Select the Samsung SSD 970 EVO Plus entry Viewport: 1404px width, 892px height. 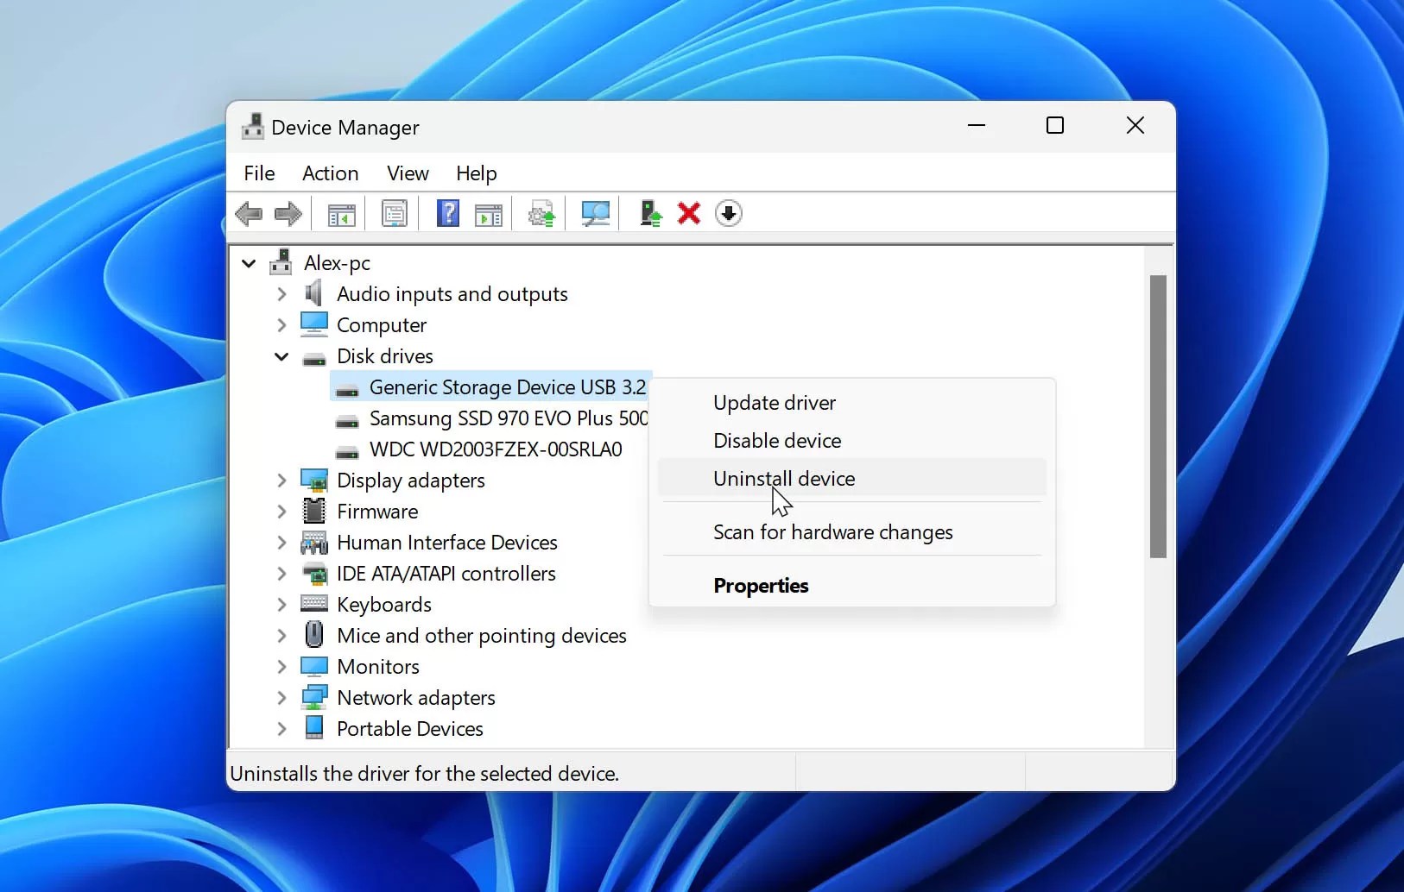point(509,418)
